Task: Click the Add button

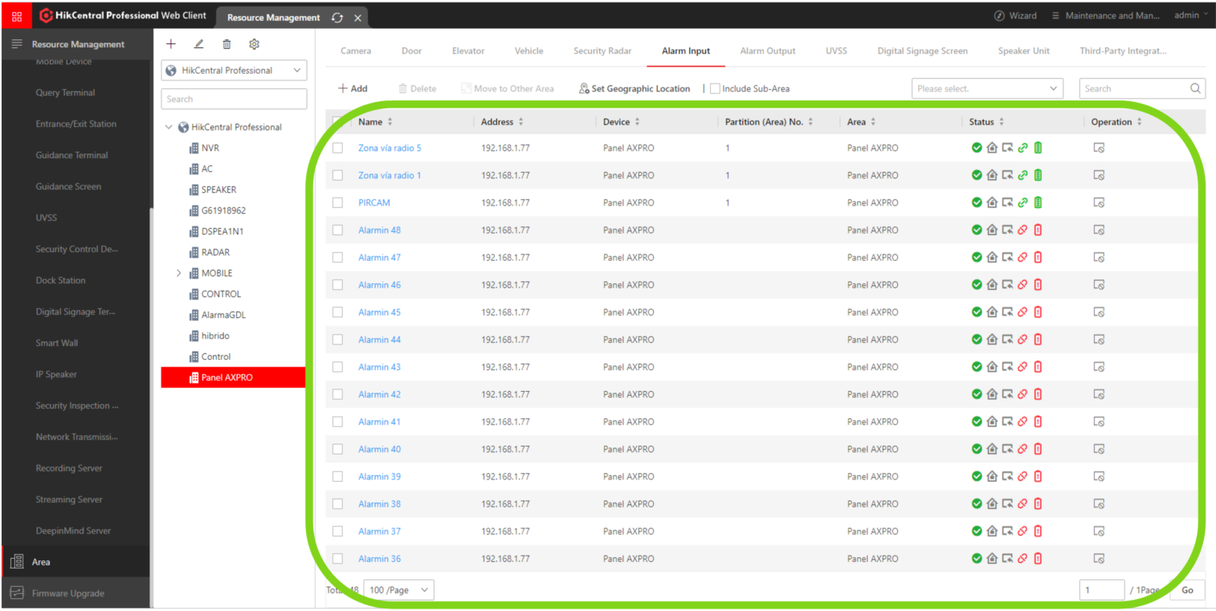Action: pyautogui.click(x=353, y=88)
